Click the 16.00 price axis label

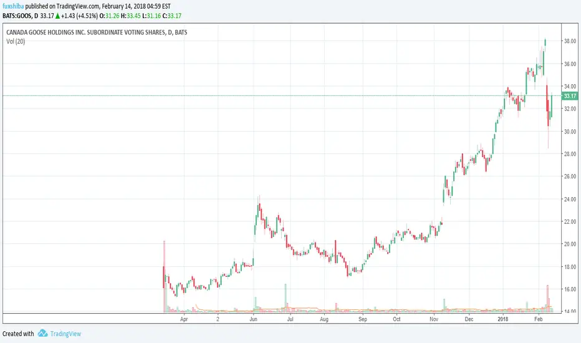click(x=570, y=289)
